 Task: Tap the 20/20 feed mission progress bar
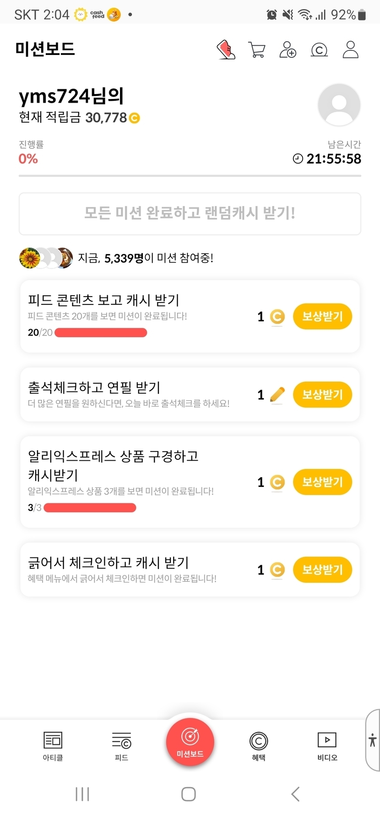[101, 332]
